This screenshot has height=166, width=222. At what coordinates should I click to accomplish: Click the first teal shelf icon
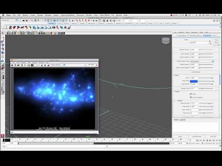point(34,28)
